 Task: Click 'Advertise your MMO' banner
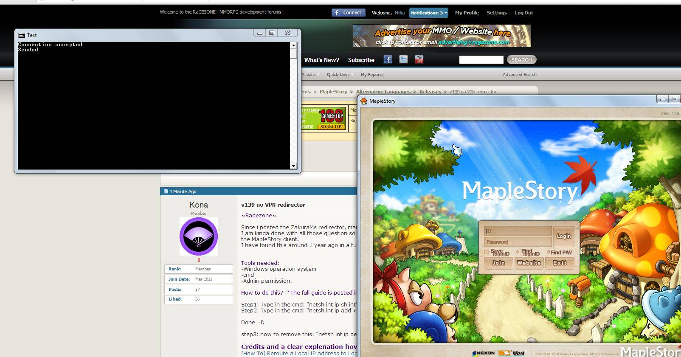pyautogui.click(x=442, y=36)
